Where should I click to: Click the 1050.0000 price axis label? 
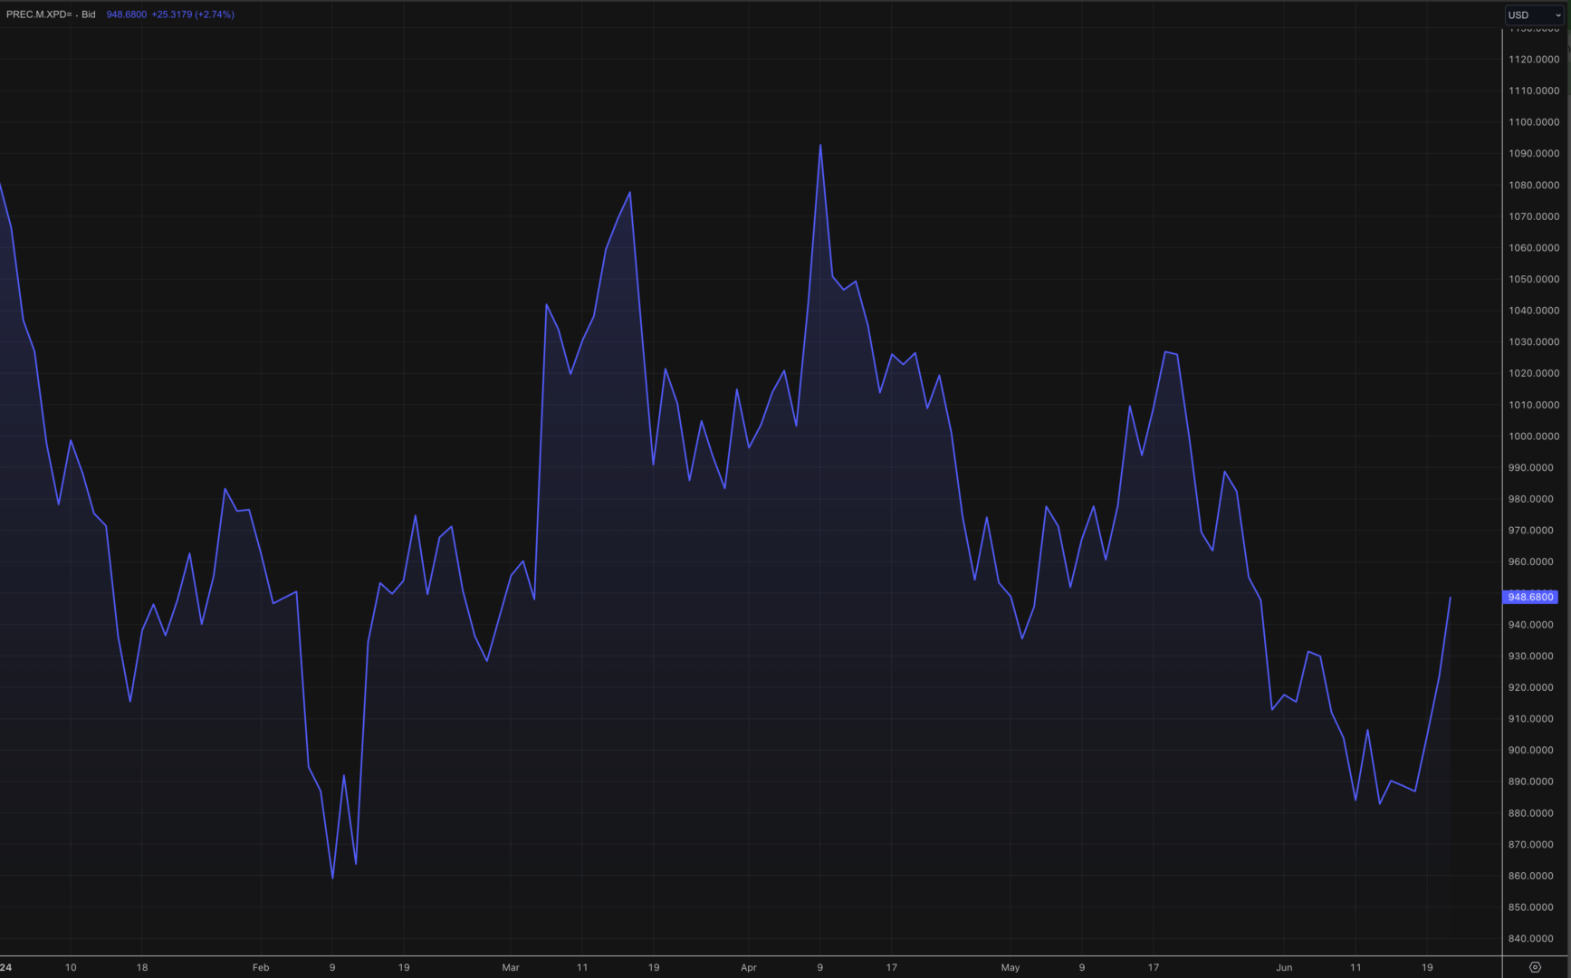(1533, 279)
